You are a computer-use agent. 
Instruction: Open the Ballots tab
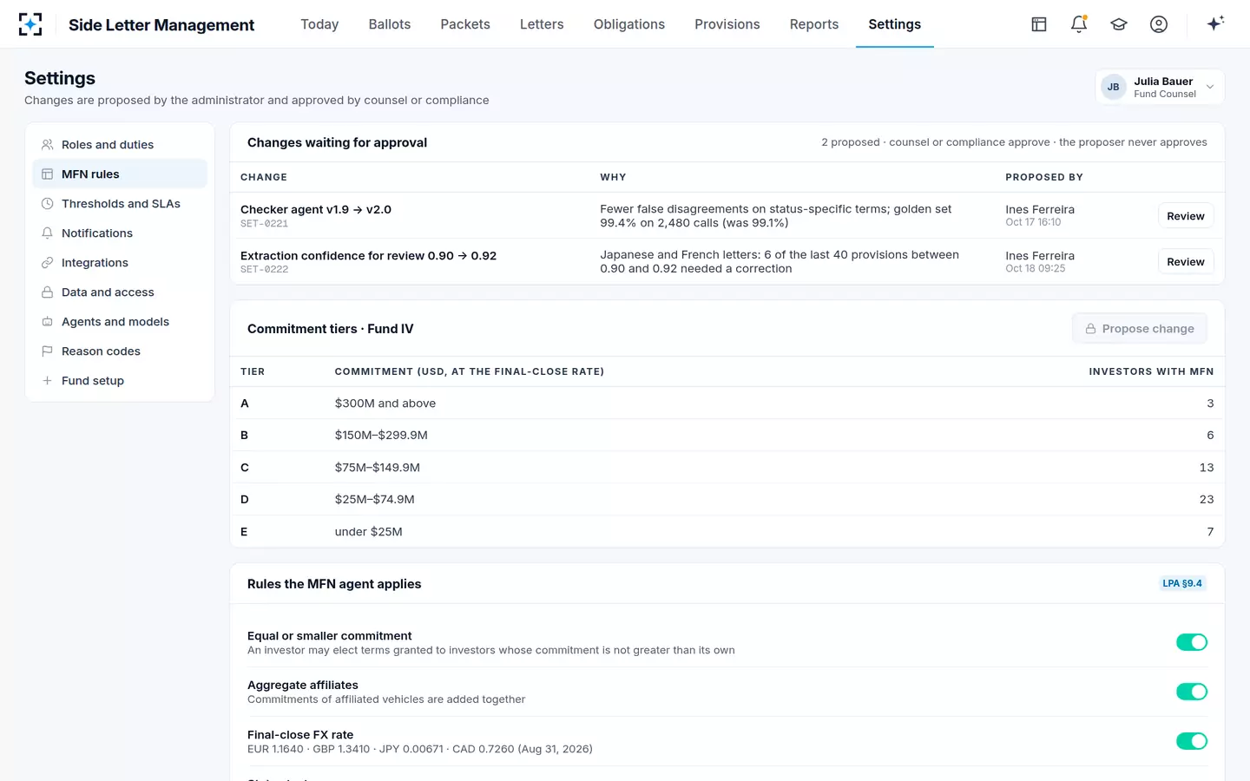point(390,24)
